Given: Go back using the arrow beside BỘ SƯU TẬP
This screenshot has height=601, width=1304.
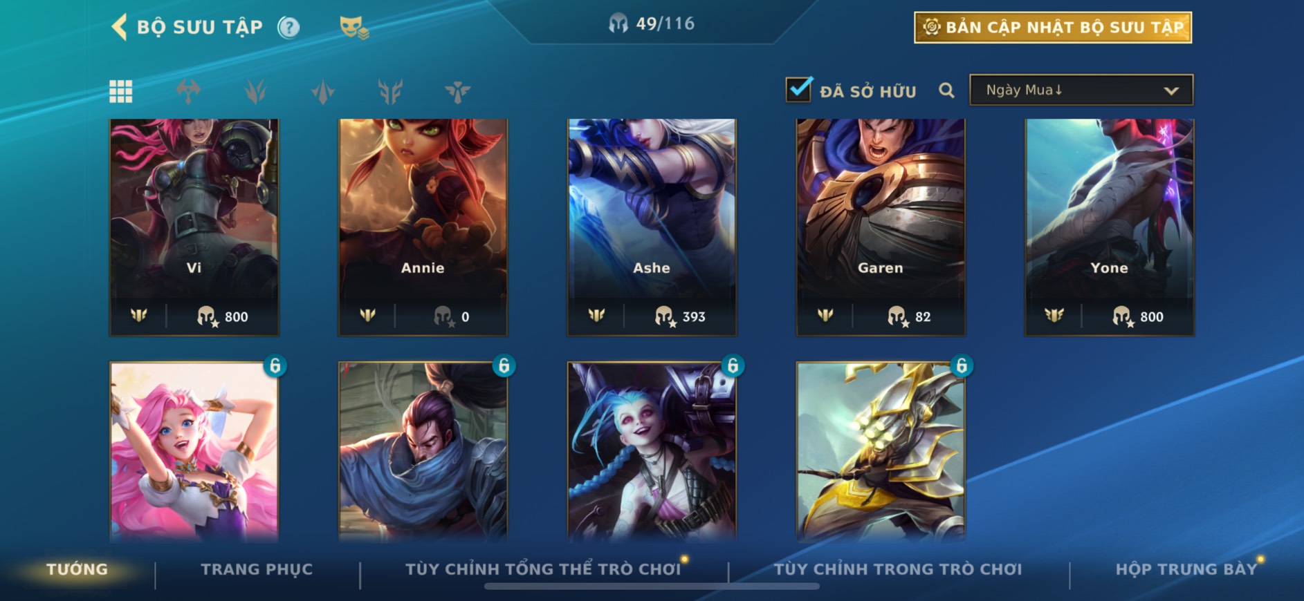Looking at the screenshot, I should 119,27.
